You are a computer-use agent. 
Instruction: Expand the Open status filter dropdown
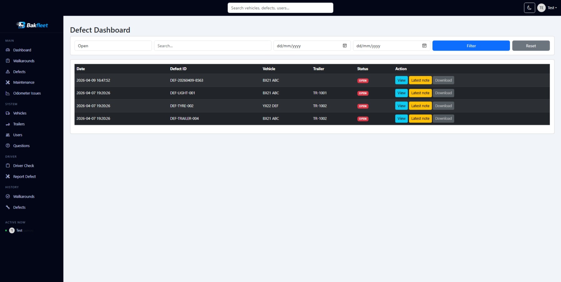[x=113, y=46]
